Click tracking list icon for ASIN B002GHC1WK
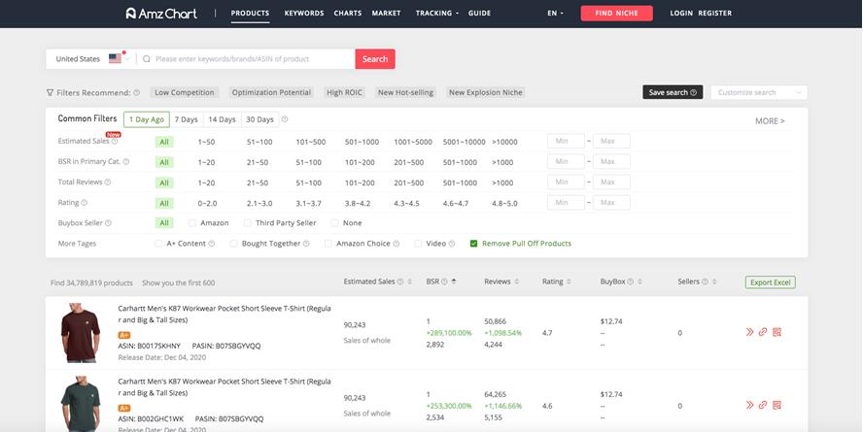Screen dimensions: 863x432 777,405
